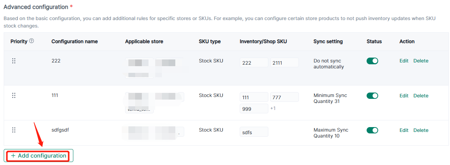
Task: Turn off status switch for sdfgsdf row
Action: 372,130
